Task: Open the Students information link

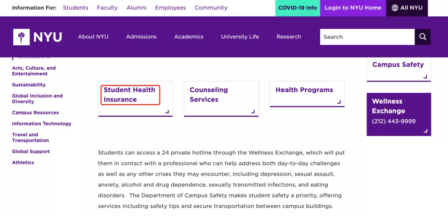Action: click(75, 8)
